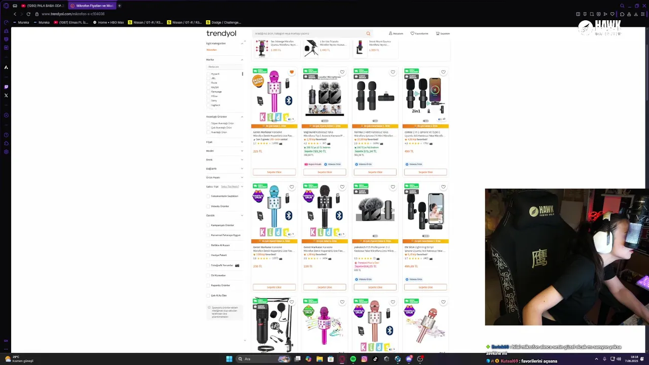Enable Videolu Ürünler filter
Screen dimensions: 649x365
208,206
